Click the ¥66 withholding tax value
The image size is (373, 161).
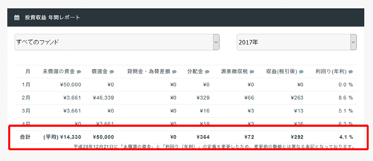249,98
